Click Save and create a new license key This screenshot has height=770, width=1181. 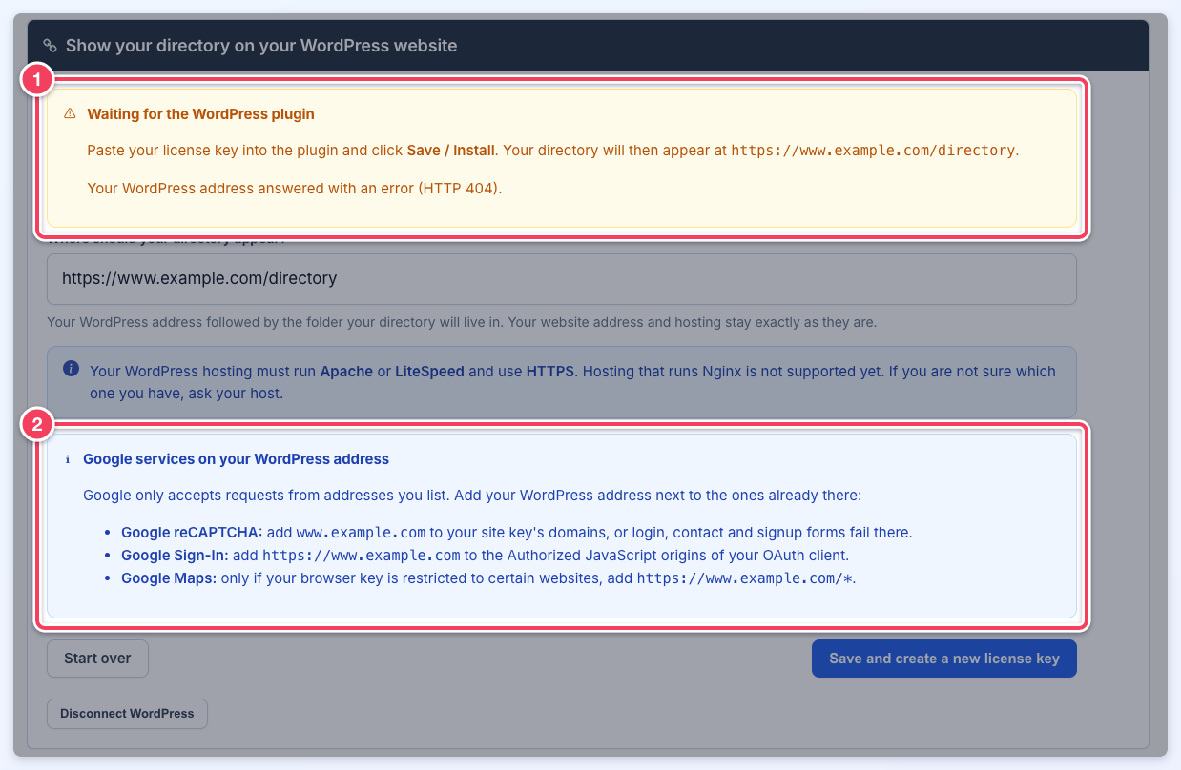(944, 659)
